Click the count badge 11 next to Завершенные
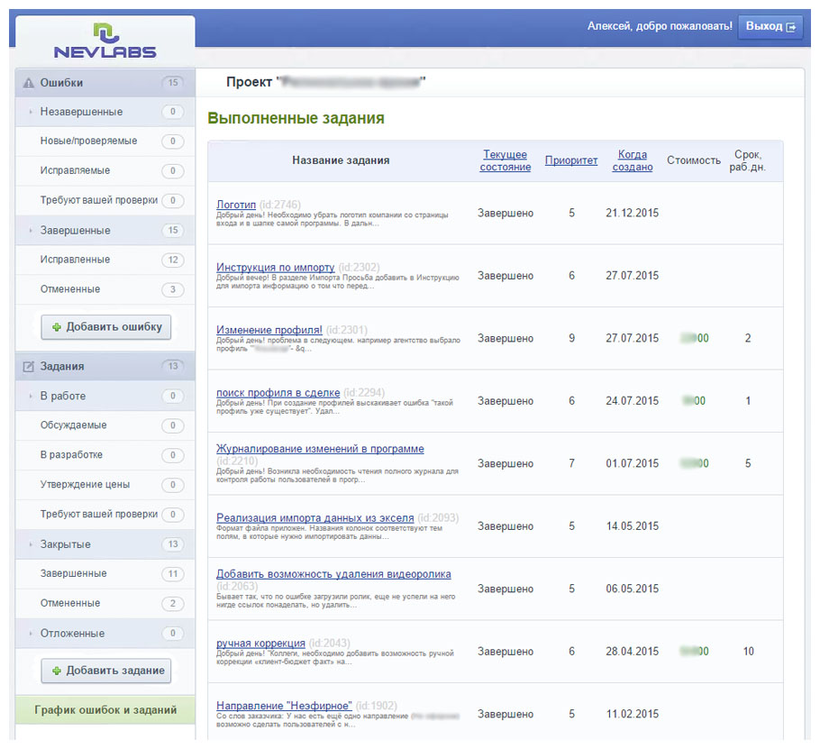This screenshot has height=749, width=820. (173, 574)
